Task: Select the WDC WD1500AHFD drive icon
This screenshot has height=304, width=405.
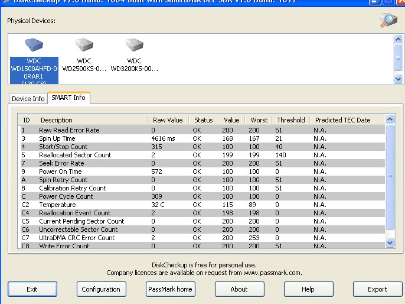Action: point(34,45)
